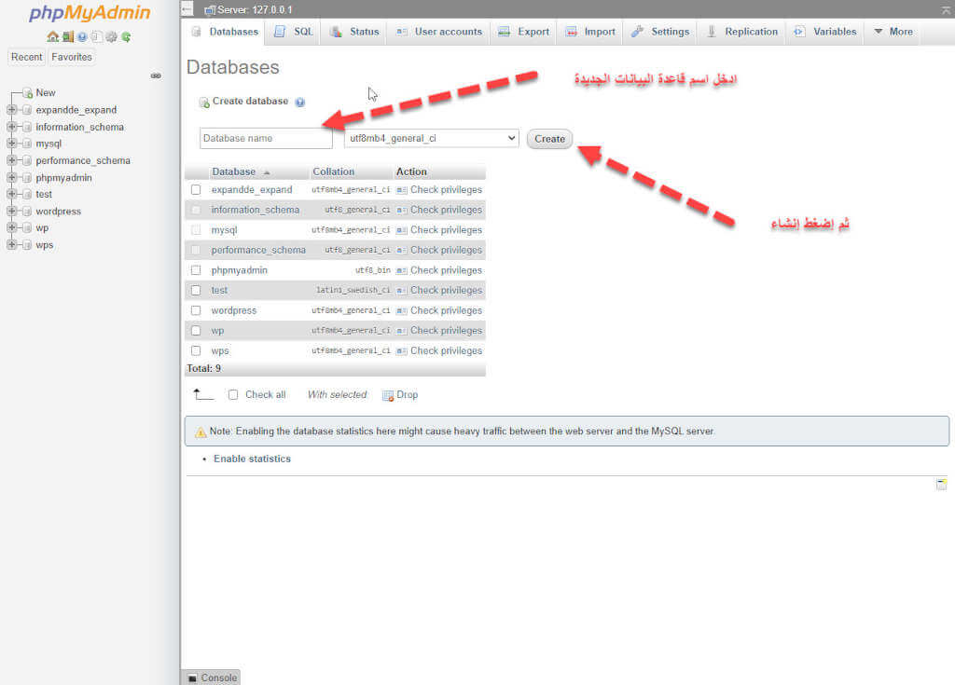Go to the User accounts tab
Viewport: 955px width, 685px height.
439,32
